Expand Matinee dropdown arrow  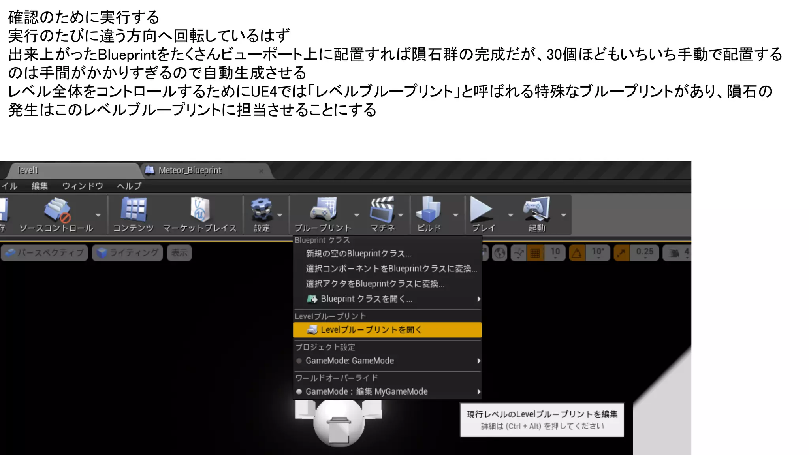401,215
